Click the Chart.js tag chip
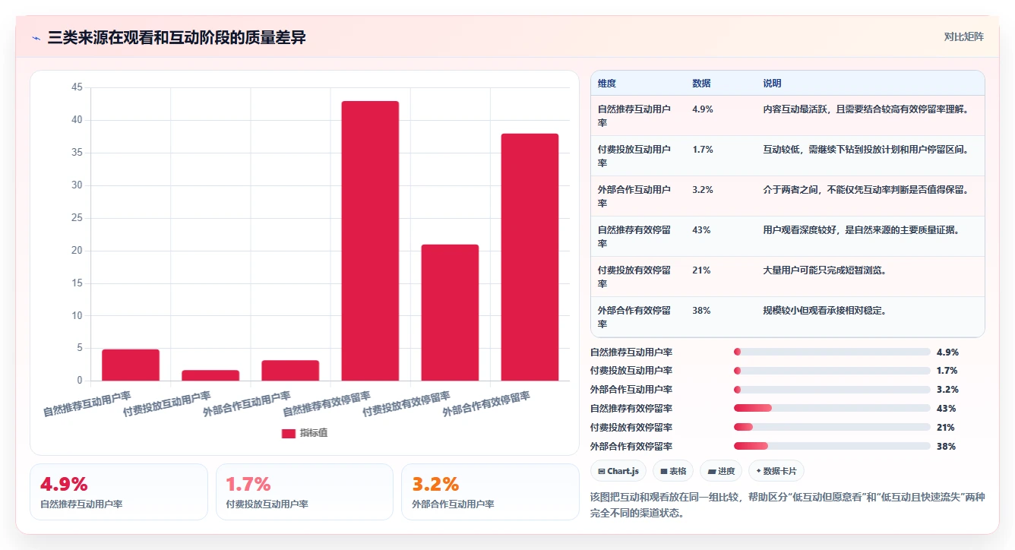 coord(618,471)
